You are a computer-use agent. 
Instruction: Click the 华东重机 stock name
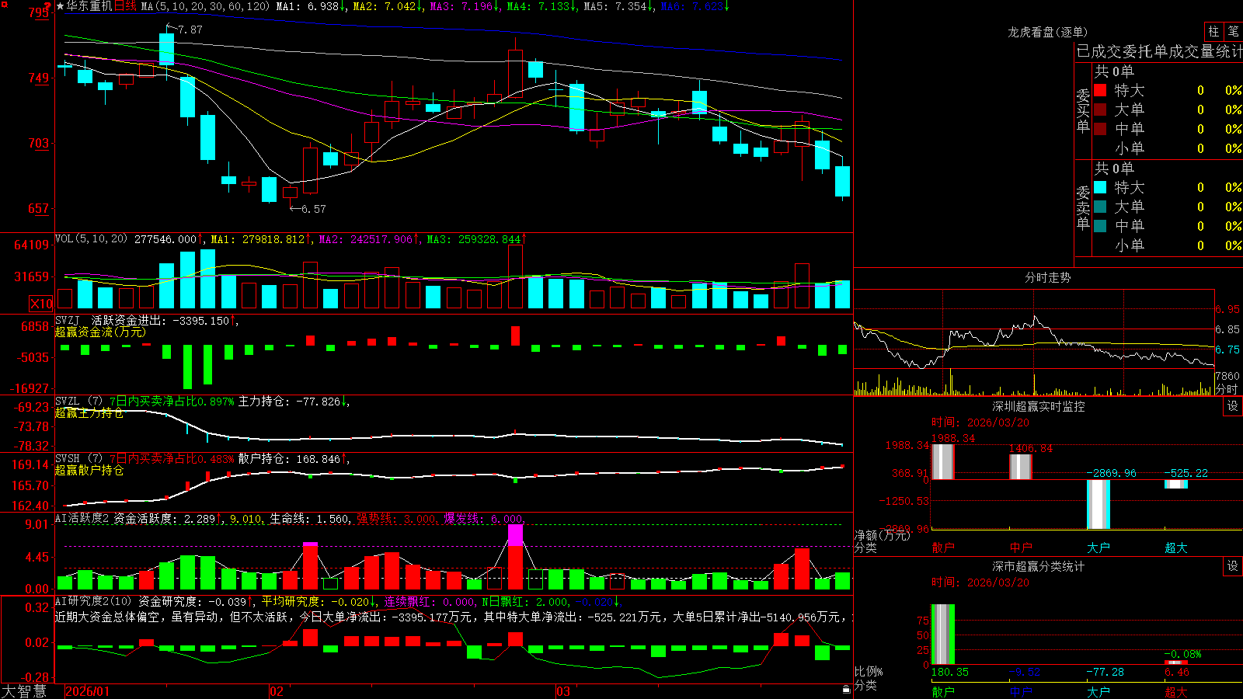tap(89, 6)
